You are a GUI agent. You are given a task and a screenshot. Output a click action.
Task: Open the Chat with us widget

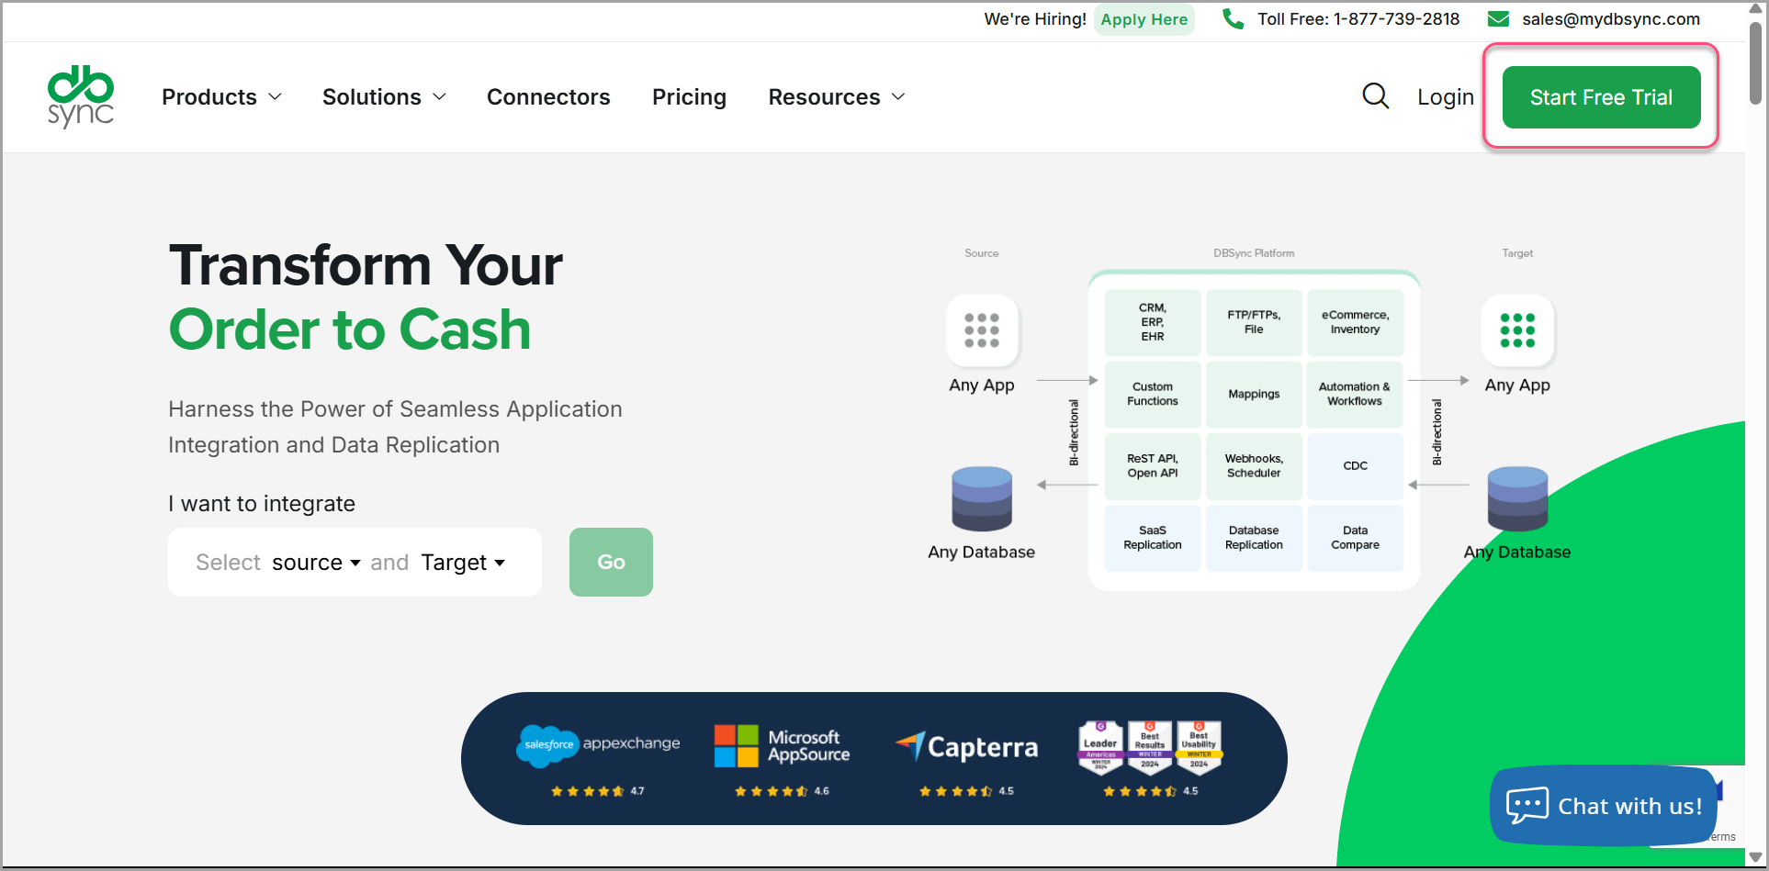click(1604, 806)
